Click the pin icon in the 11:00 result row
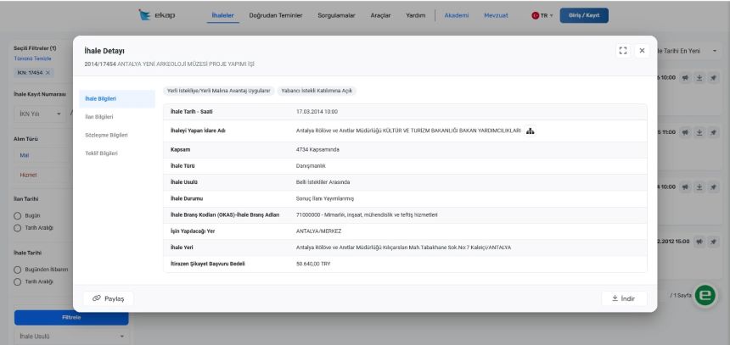 click(713, 132)
